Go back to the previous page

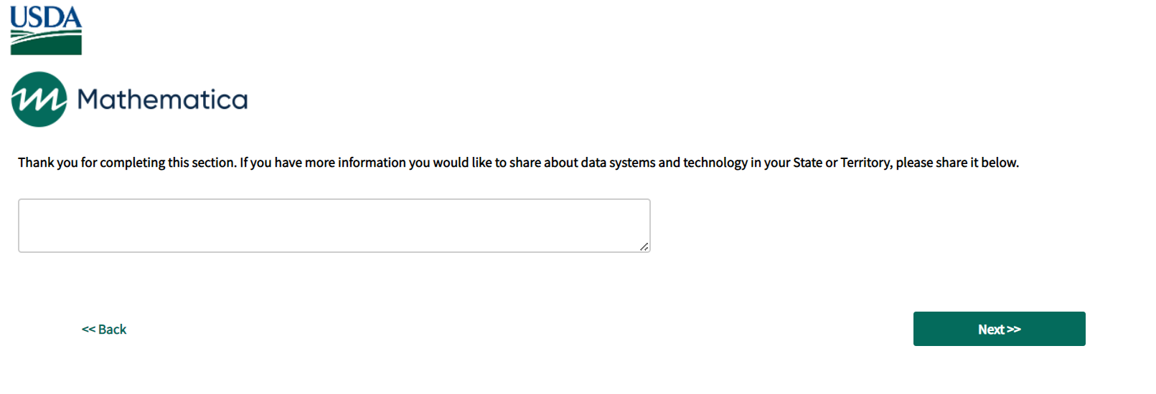tap(104, 330)
